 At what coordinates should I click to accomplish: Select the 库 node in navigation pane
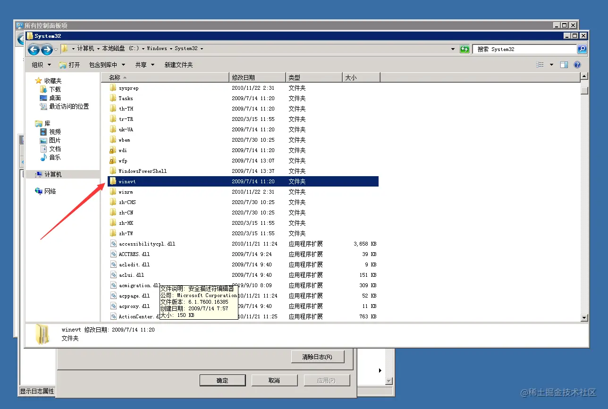tap(43, 123)
